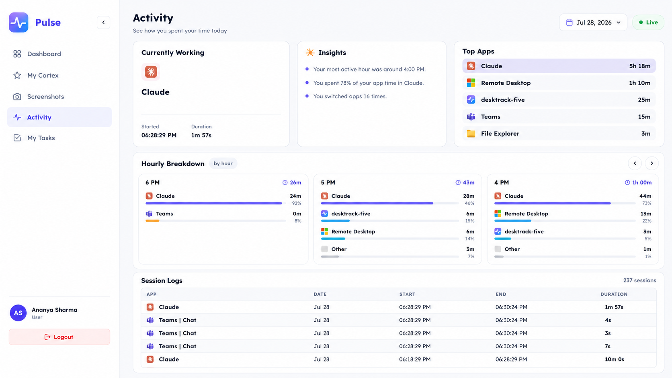Click the Claude icon in Top Apps

coord(471,66)
